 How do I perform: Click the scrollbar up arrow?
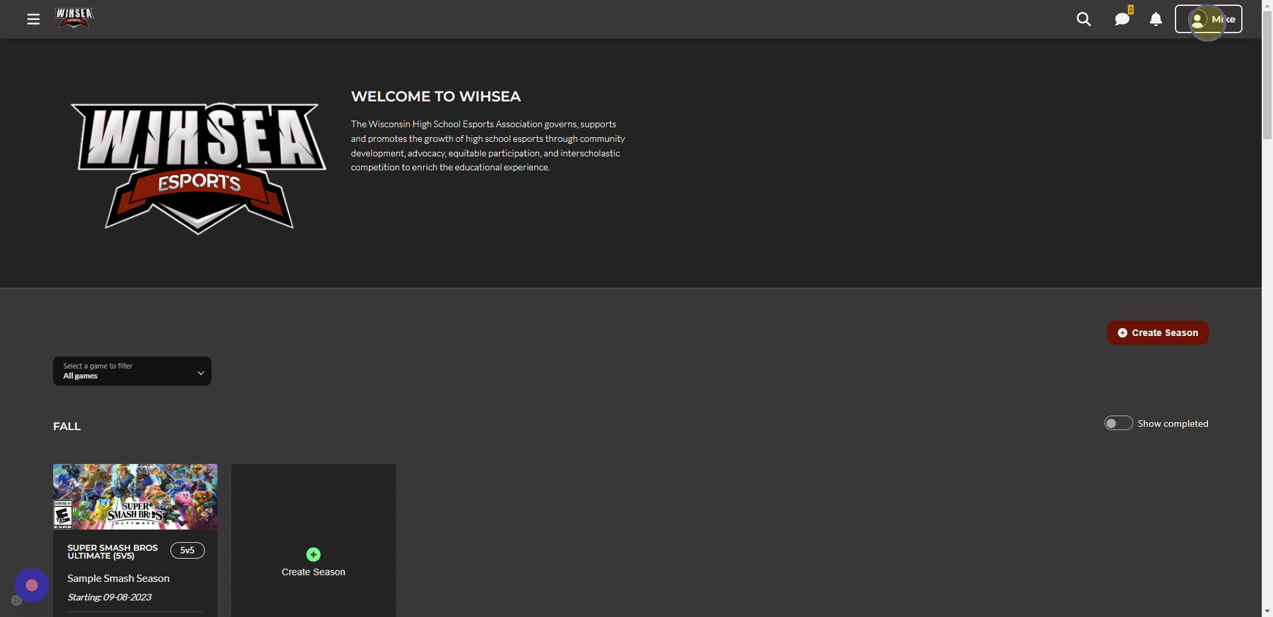click(1267, 5)
